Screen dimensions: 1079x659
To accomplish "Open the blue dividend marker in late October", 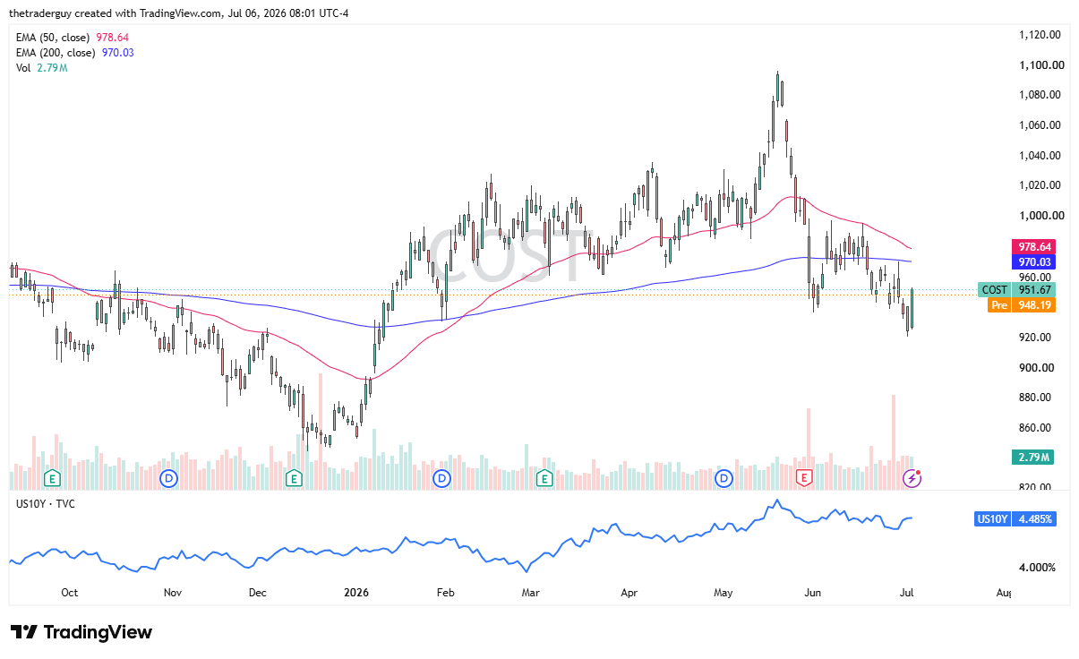I will [167, 479].
